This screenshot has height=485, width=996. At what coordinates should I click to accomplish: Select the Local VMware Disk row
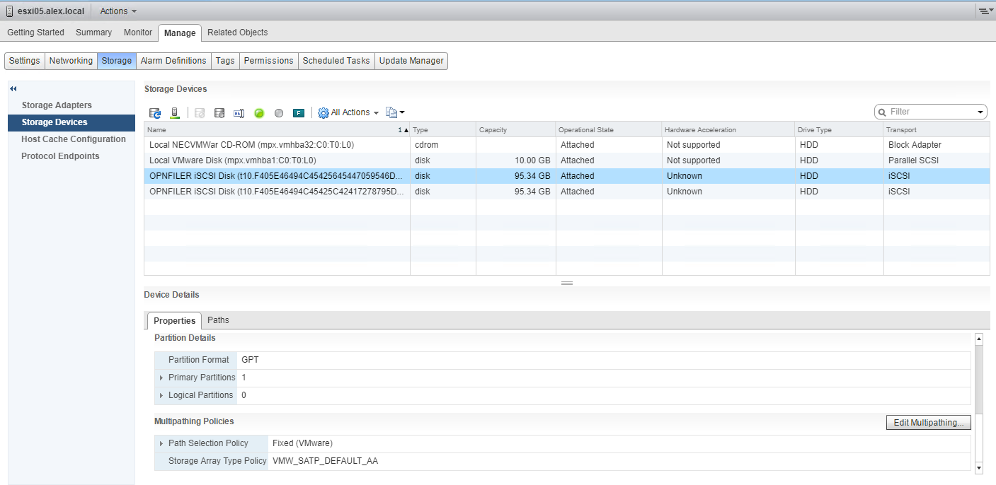[233, 160]
